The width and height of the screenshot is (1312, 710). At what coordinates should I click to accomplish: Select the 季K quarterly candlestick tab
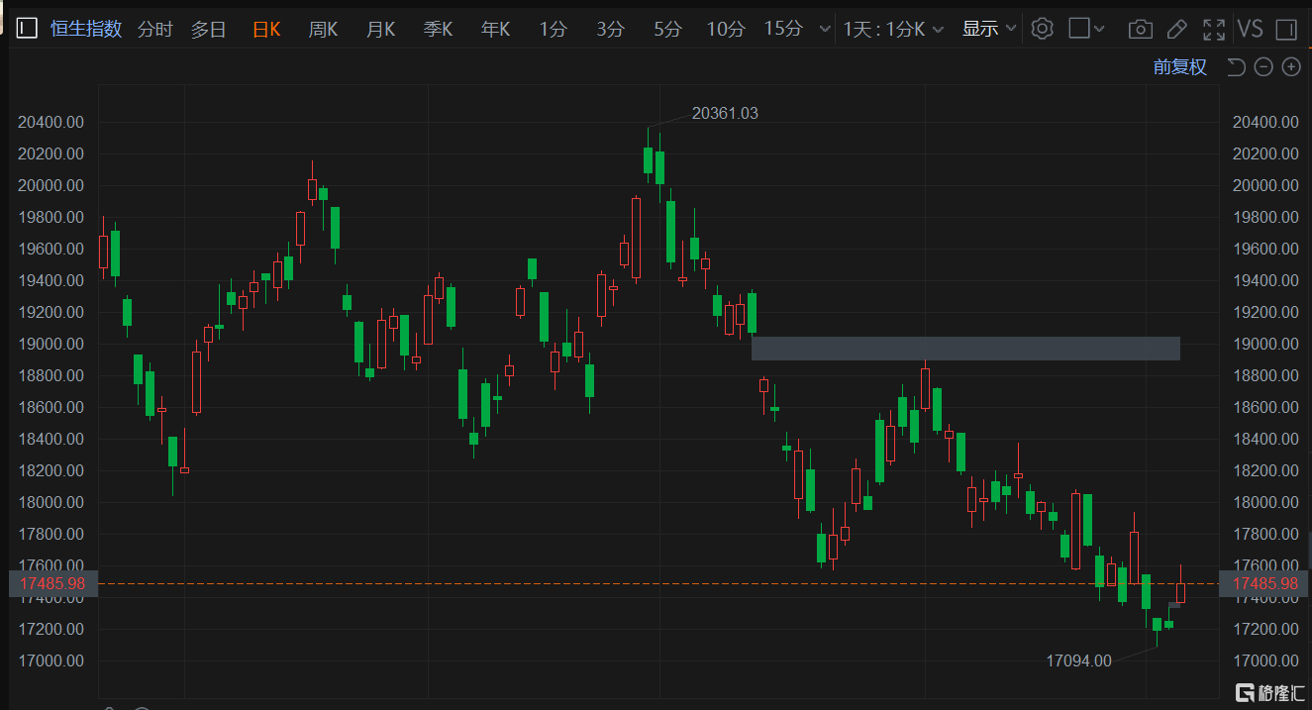438,30
